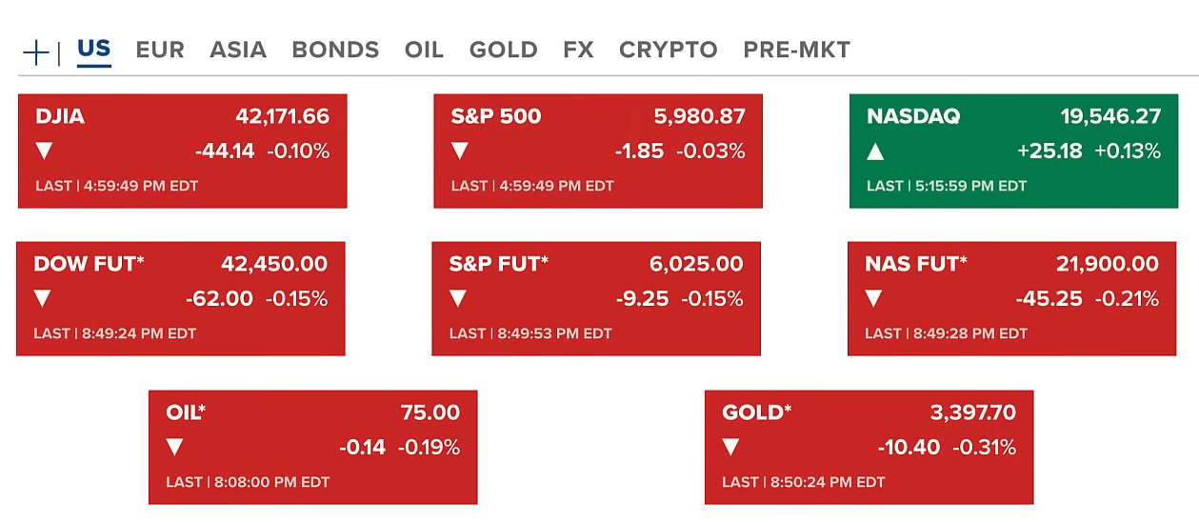Click the OIL tile down arrow icon

(174, 447)
